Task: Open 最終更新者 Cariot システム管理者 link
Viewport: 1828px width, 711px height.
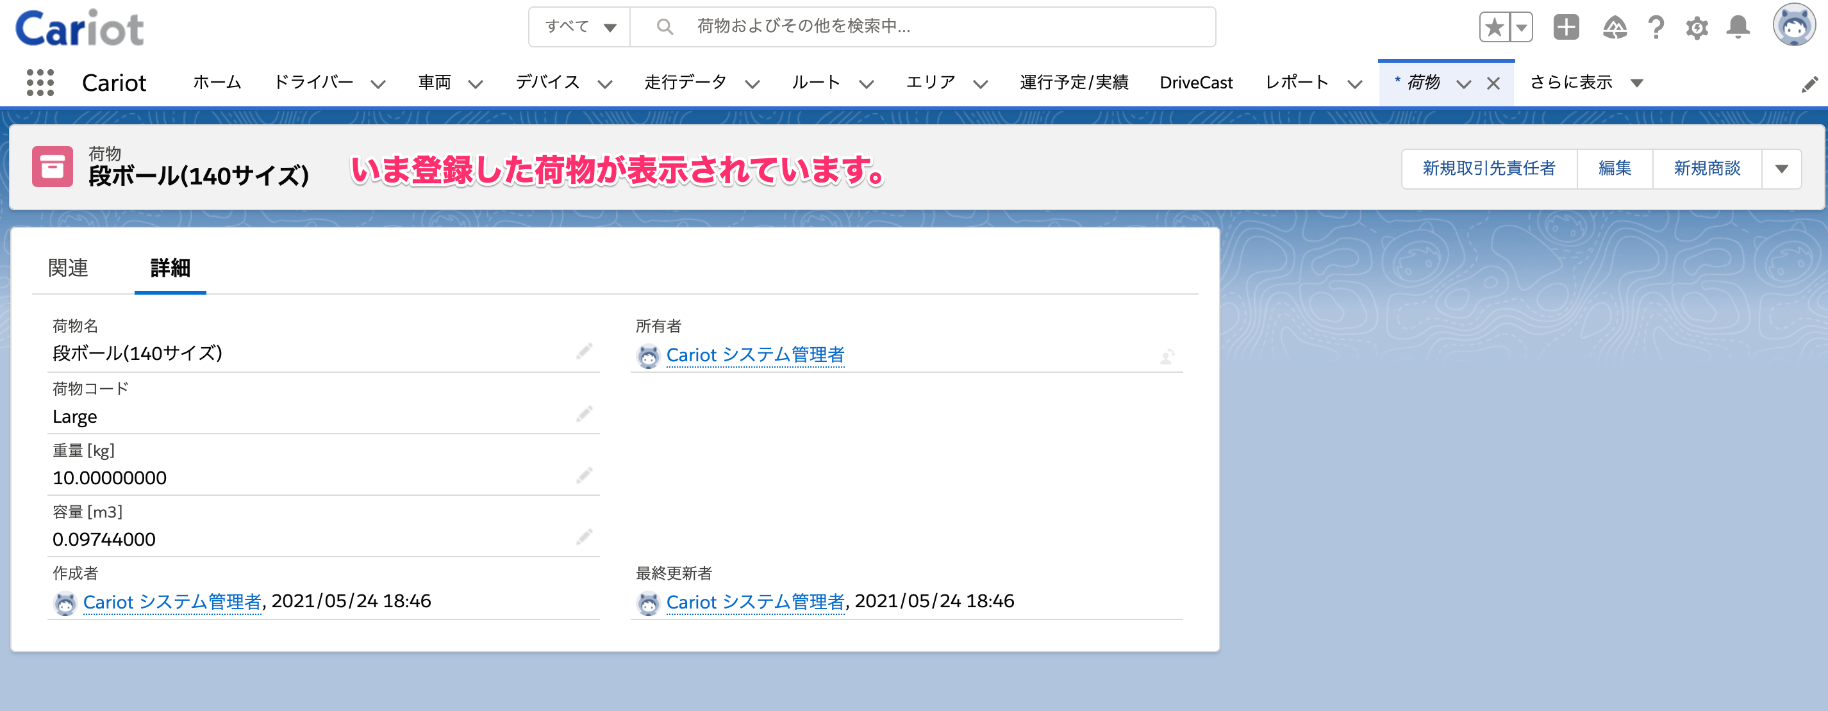Action: 755,603
